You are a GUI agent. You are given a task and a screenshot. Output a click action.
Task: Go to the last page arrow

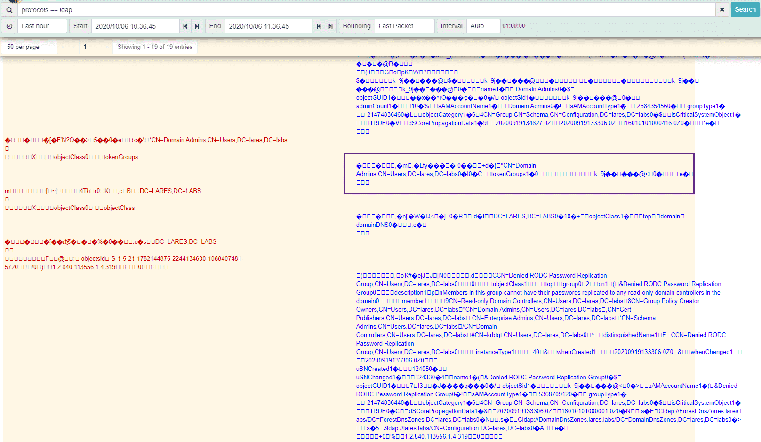pyautogui.click(x=107, y=47)
